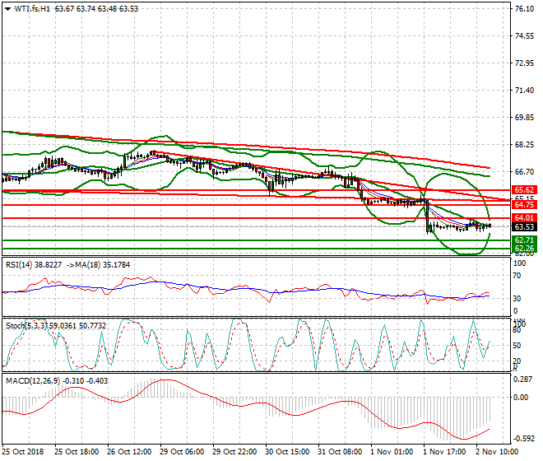Click the black 63.53 current price label
Screen dimensions: 543x461
524,227
